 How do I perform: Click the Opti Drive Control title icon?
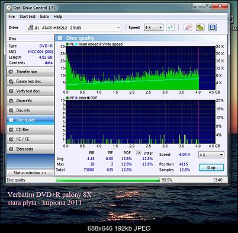coord(9,8)
